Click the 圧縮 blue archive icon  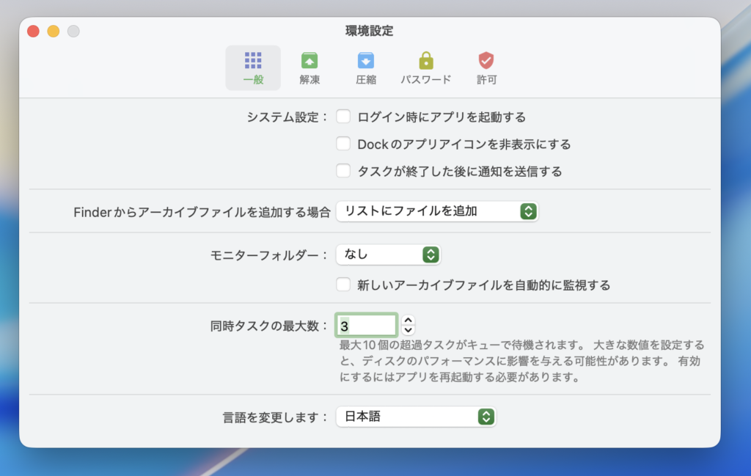(366, 61)
